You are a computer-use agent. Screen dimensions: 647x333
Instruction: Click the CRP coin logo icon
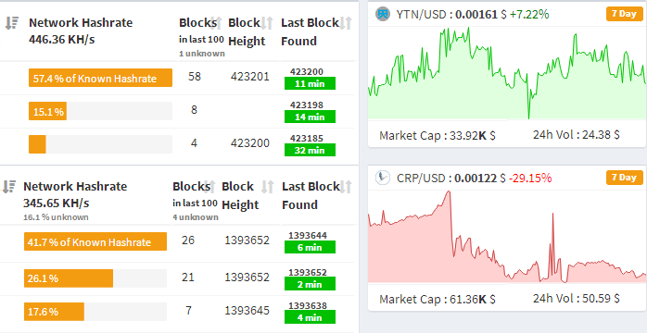tap(383, 178)
